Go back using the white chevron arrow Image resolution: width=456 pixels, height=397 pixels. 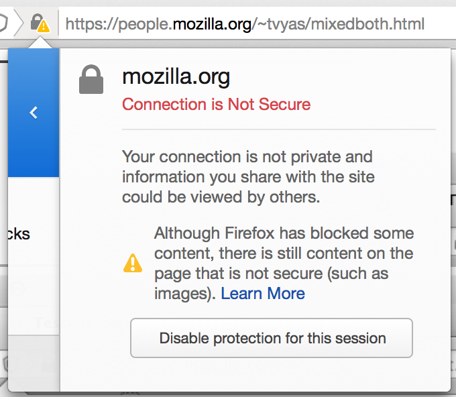[x=34, y=113]
